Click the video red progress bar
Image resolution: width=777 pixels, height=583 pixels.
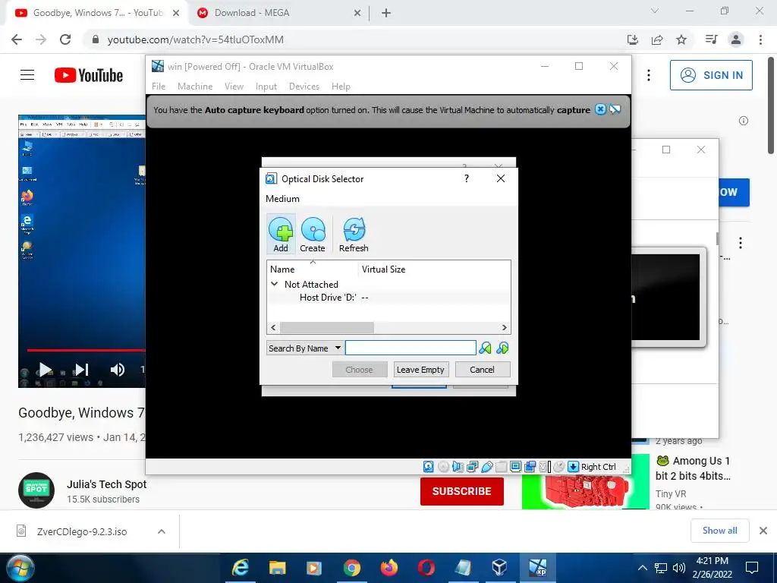coord(86,350)
